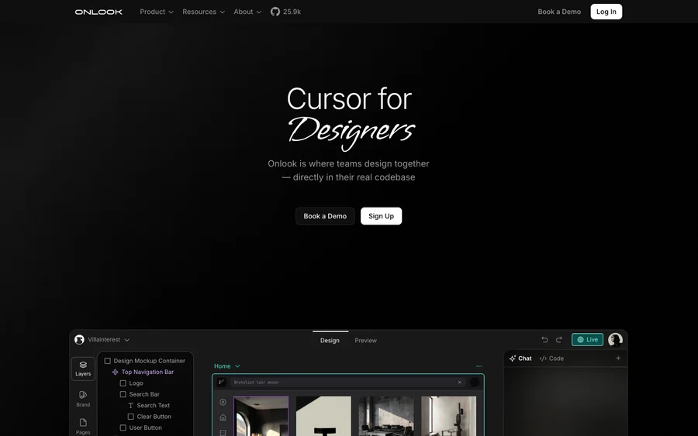
Task: Select the User Button layer in the tree
Action: point(140,427)
